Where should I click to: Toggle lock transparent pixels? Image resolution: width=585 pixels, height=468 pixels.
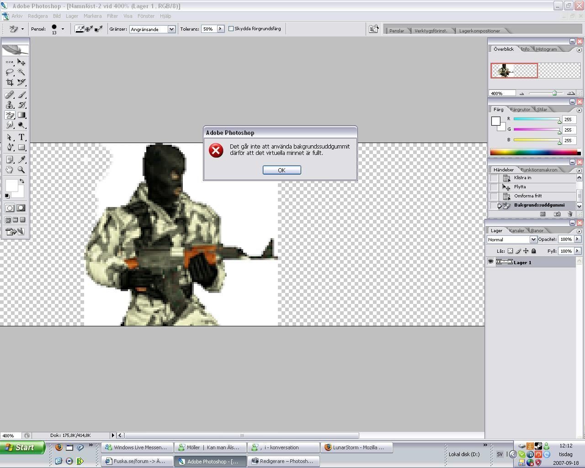510,251
